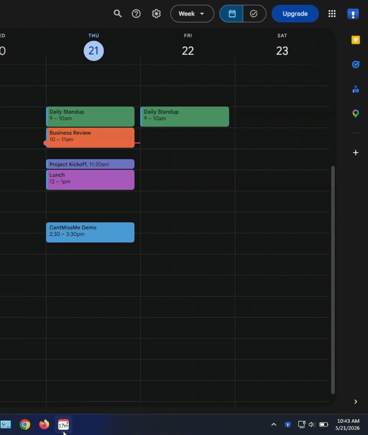
Task: Open the Lunch event
Action: (91, 180)
